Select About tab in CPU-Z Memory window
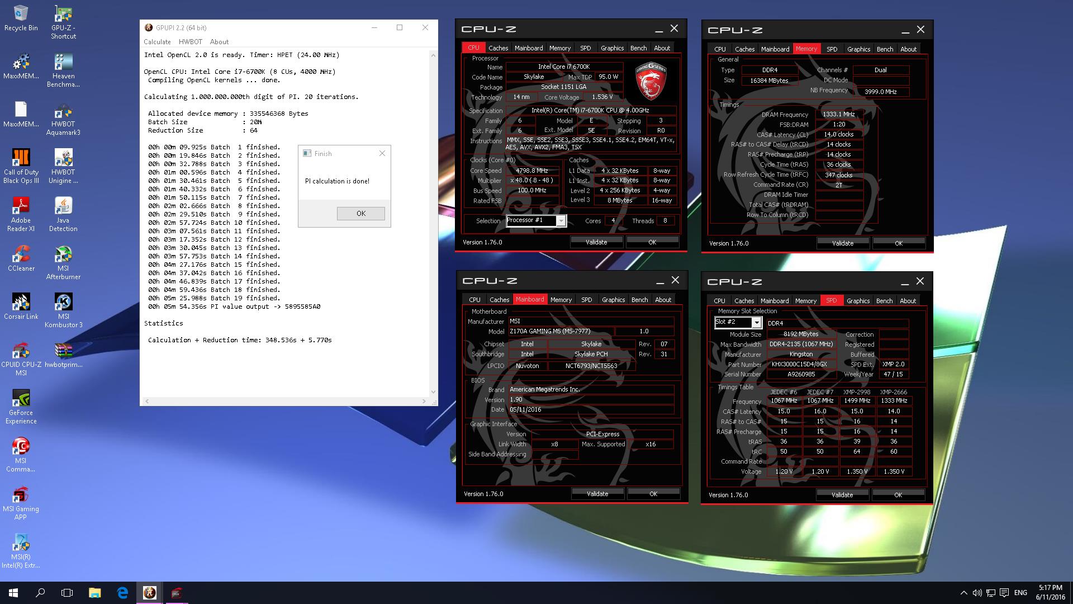The image size is (1073, 604). pyautogui.click(x=908, y=49)
